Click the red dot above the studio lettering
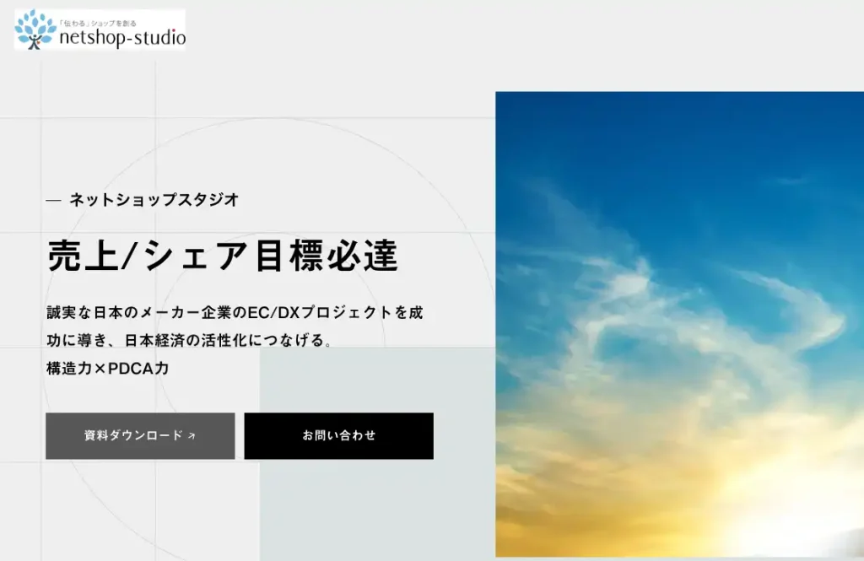 pos(173,30)
